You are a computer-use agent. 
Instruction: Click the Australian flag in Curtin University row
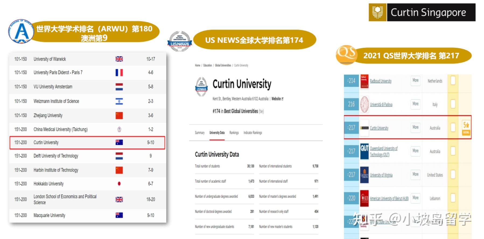[x=119, y=142]
